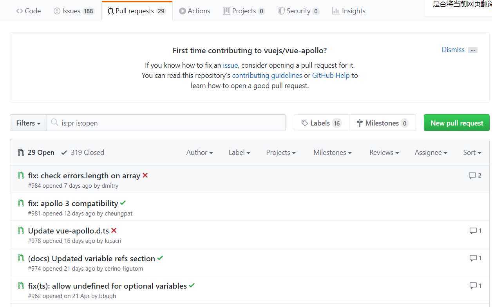Click the Issues count badge 188

[x=89, y=11]
